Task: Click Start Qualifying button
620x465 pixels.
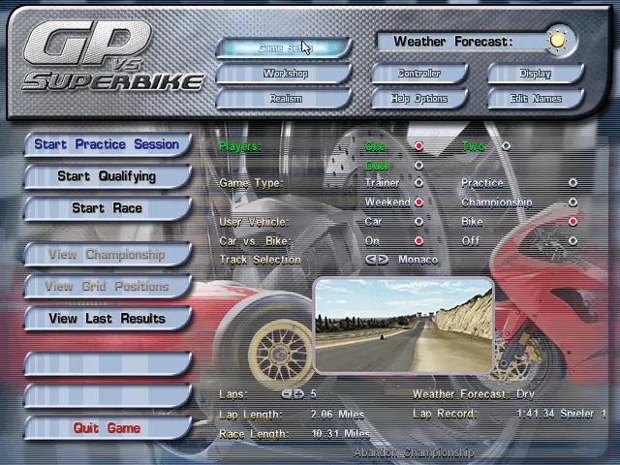Action: click(x=108, y=176)
